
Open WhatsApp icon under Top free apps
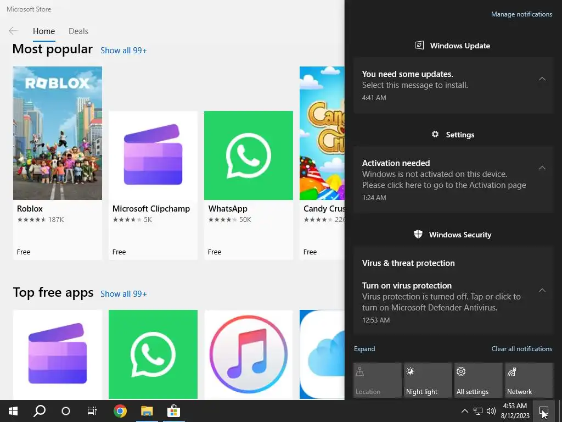[153, 354]
